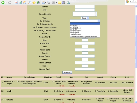
Task: Click the page scrollbar up arrow
Action: point(136,6)
